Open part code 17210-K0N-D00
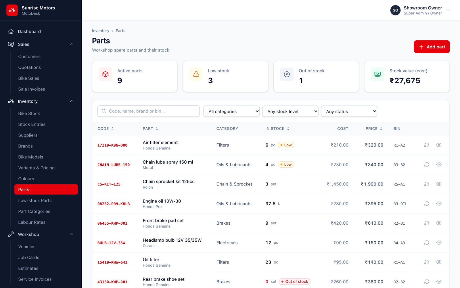This screenshot has height=288, width=460. 112,145
